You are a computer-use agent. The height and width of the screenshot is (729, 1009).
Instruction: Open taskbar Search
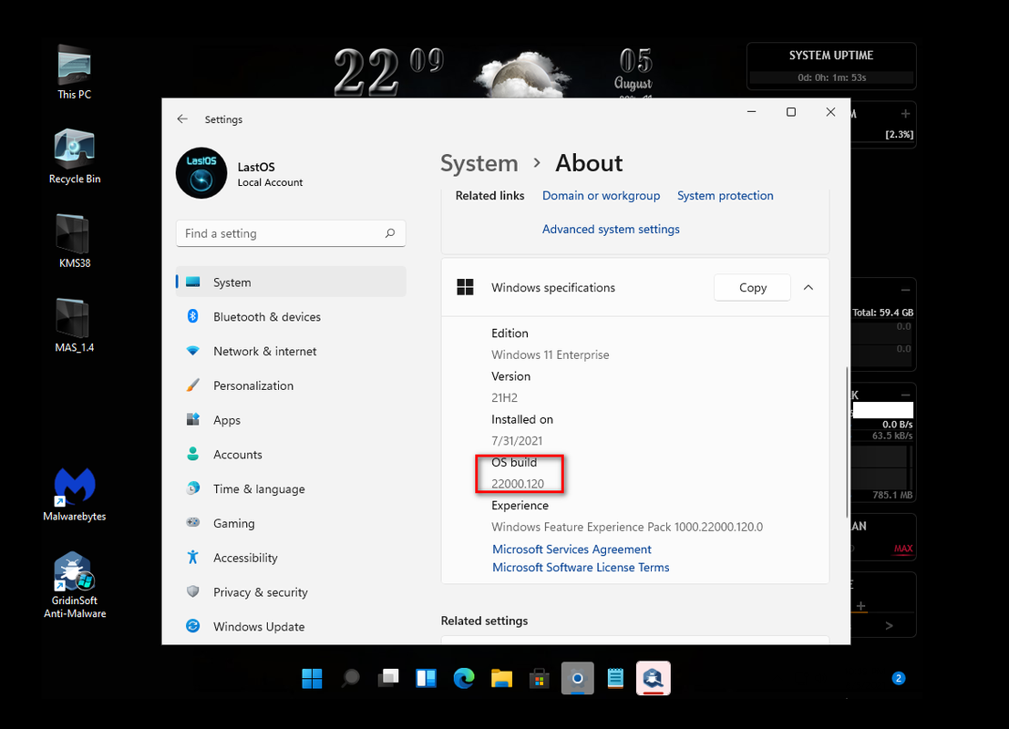(350, 678)
